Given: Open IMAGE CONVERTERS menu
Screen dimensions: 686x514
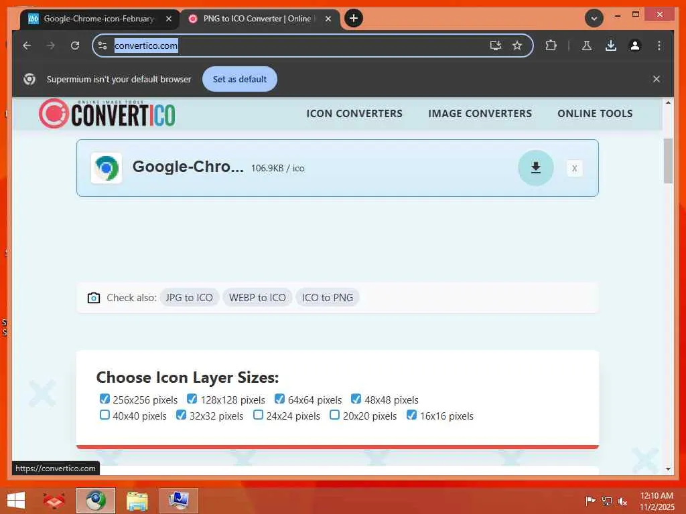Looking at the screenshot, I should (480, 114).
